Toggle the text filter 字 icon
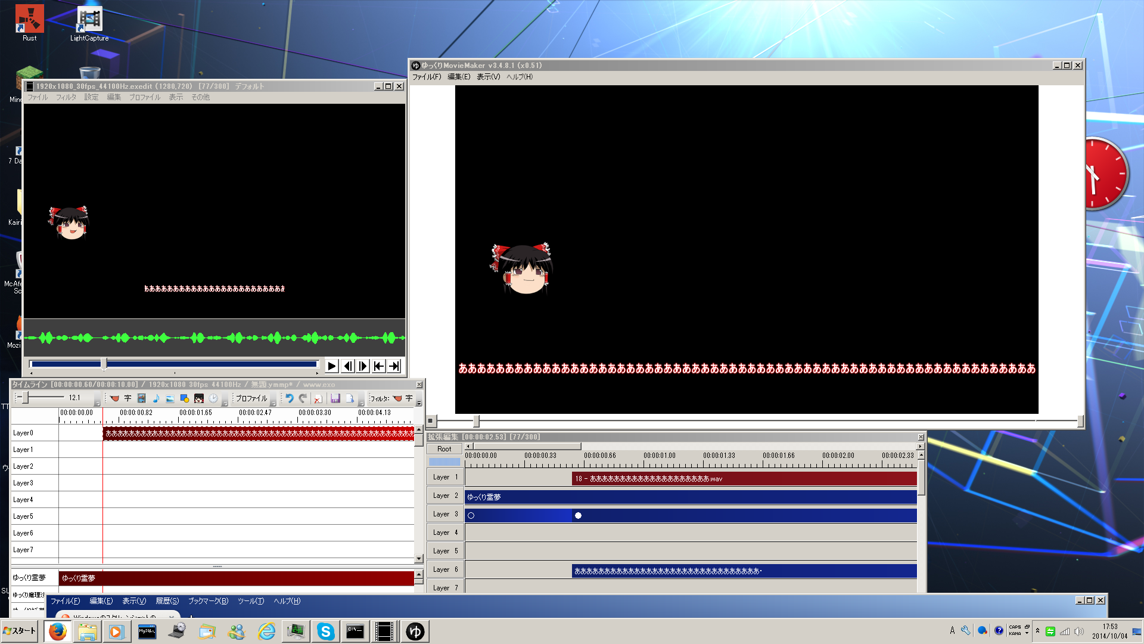The image size is (1144, 644). [409, 398]
